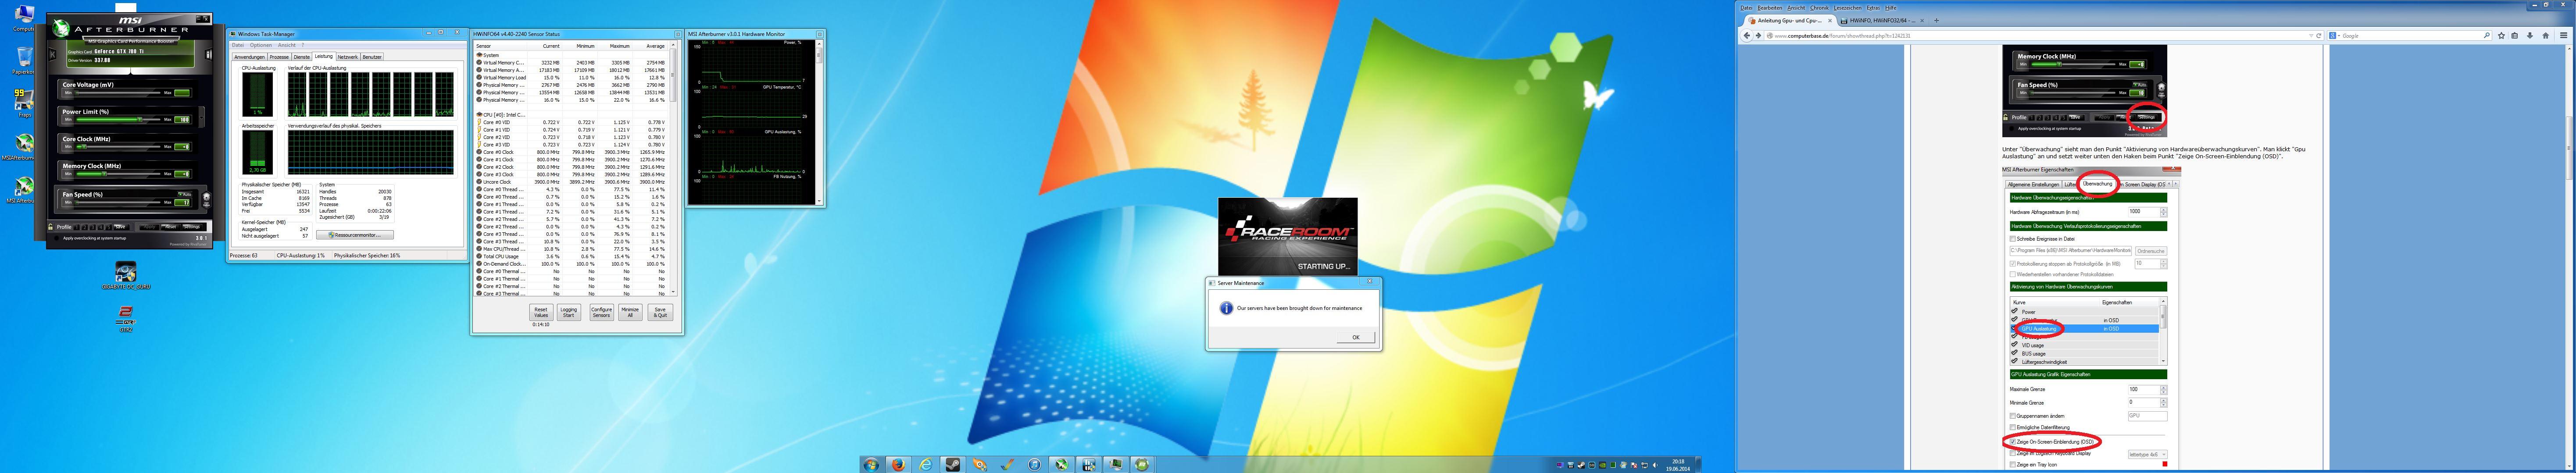Click Logging Start in HWiNFO64
Viewport: 2576px width, 473px height.
click(569, 312)
